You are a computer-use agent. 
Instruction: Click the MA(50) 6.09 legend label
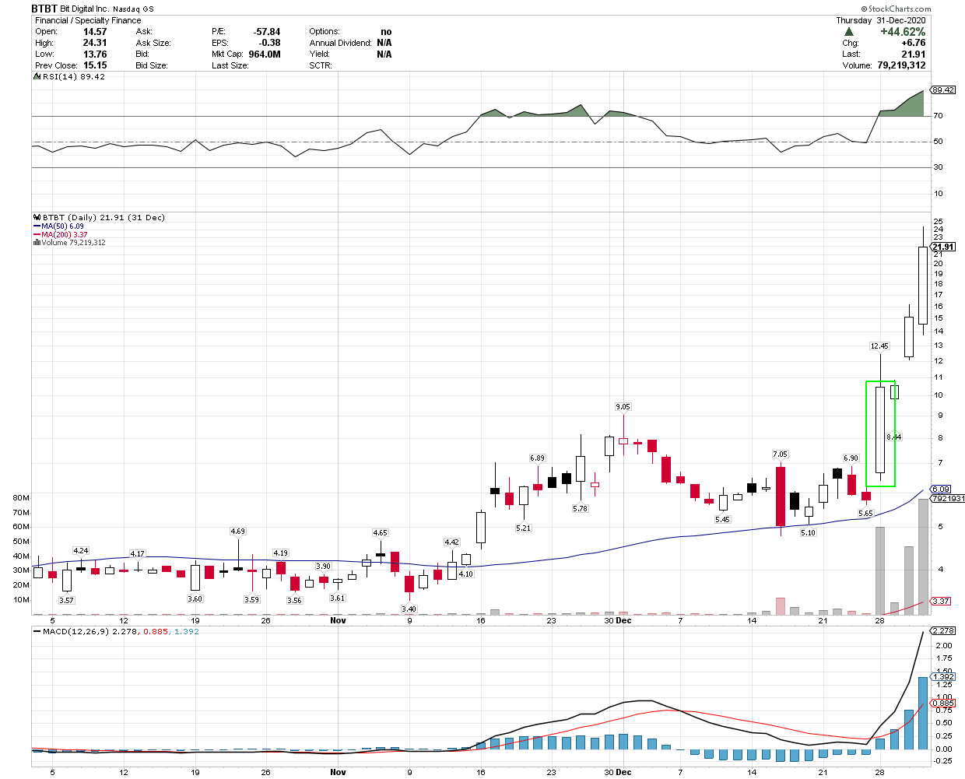point(63,226)
